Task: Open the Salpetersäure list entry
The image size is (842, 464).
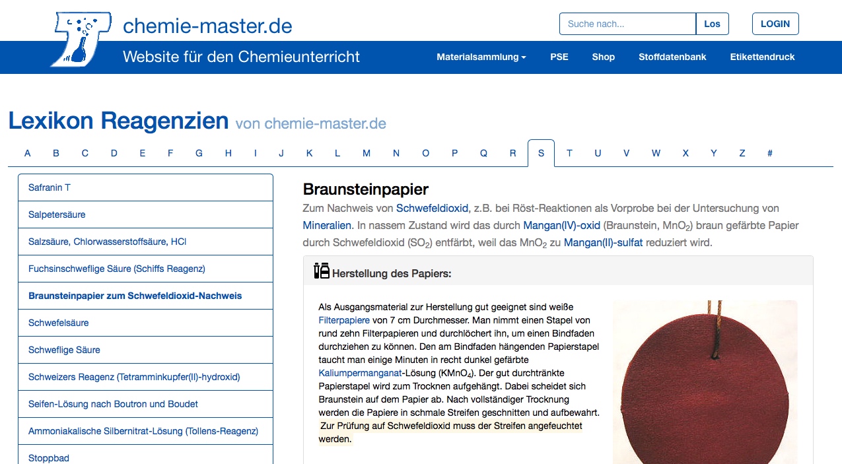Action: 145,215
